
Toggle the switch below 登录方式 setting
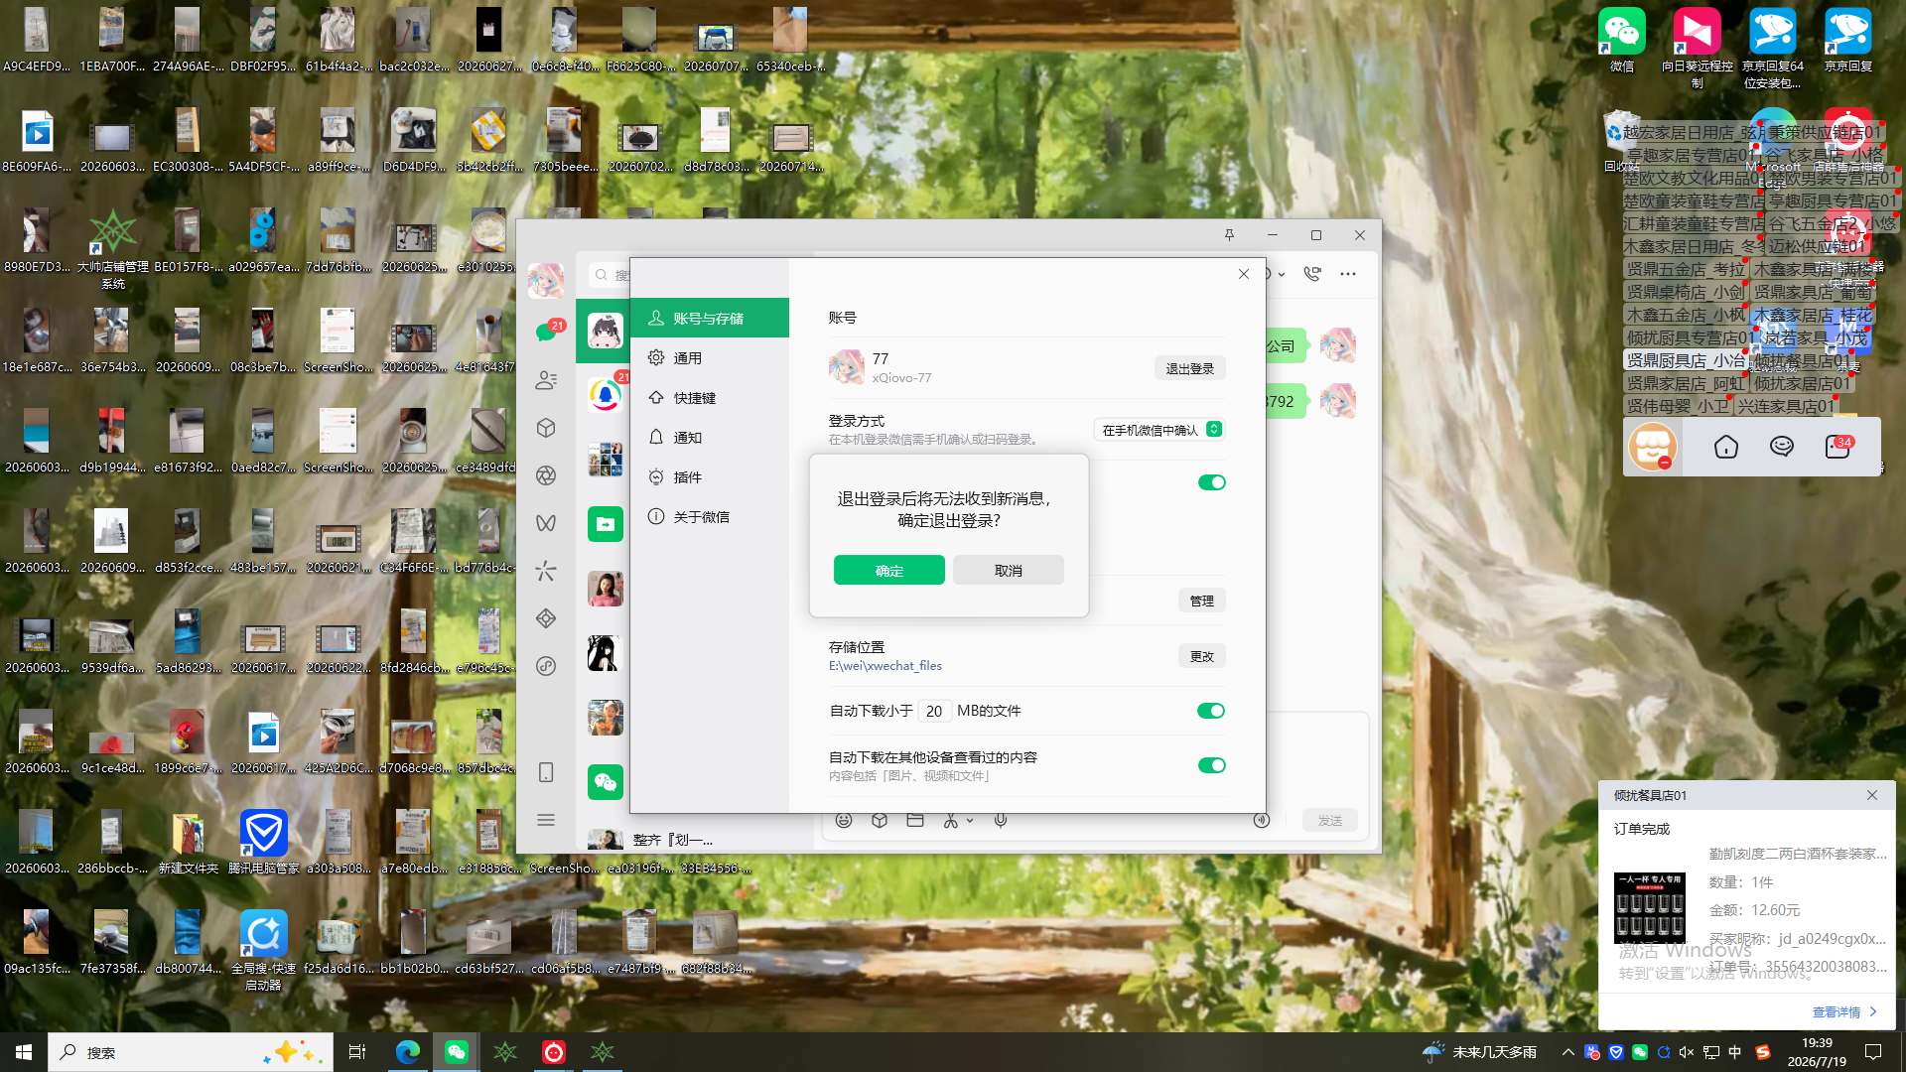[1211, 482]
